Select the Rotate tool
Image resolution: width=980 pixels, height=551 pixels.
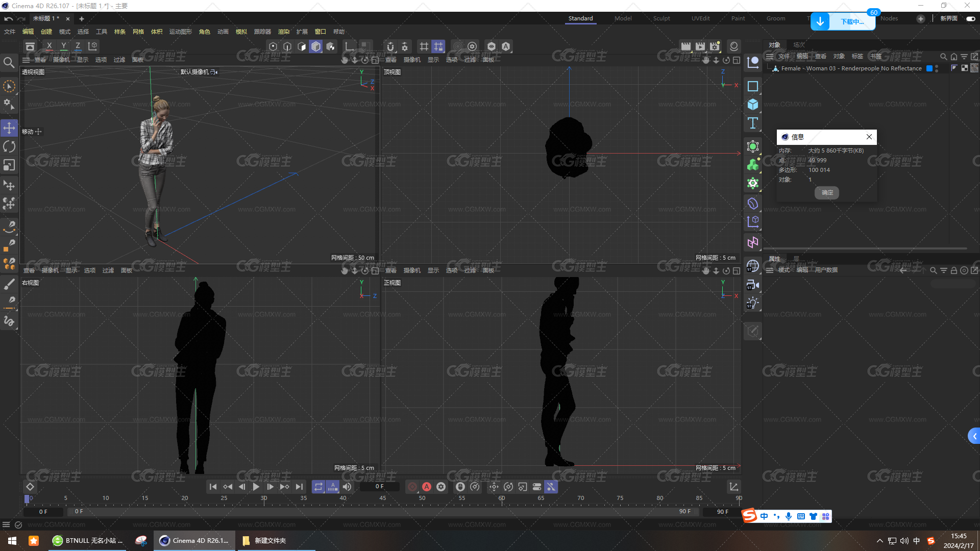[x=9, y=146]
